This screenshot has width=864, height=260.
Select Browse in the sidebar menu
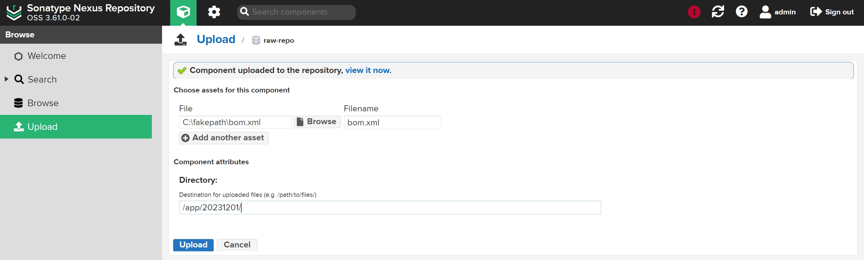pos(43,103)
